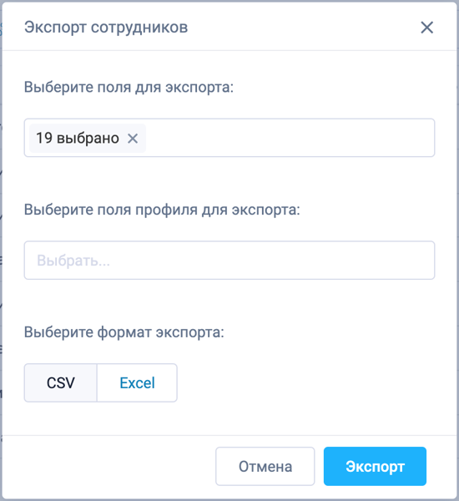The image size is (459, 501).
Task: Click the Экспорт сотрудников dialog title
Action: [x=106, y=28]
